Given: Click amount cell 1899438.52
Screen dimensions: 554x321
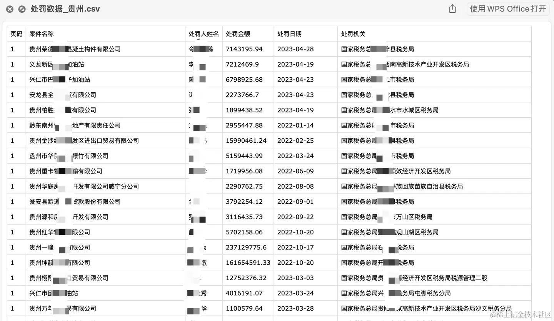Looking at the screenshot, I should (x=248, y=110).
